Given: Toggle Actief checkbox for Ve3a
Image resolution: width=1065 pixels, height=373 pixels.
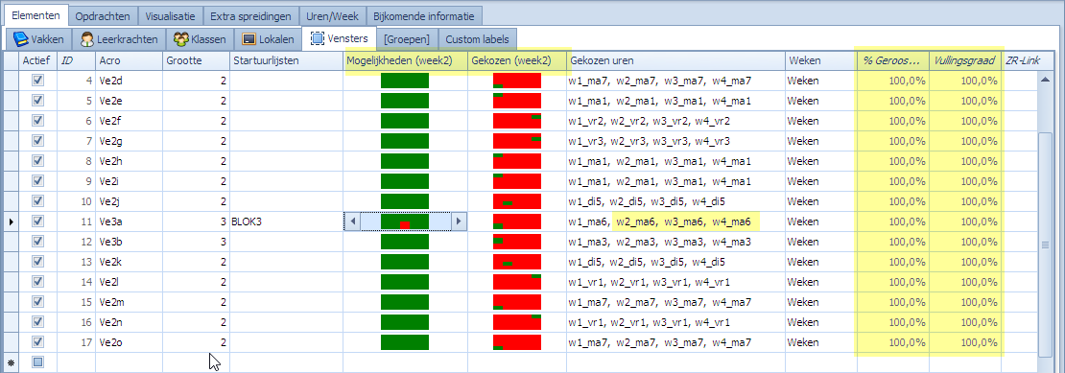Looking at the screenshot, I should (x=38, y=221).
